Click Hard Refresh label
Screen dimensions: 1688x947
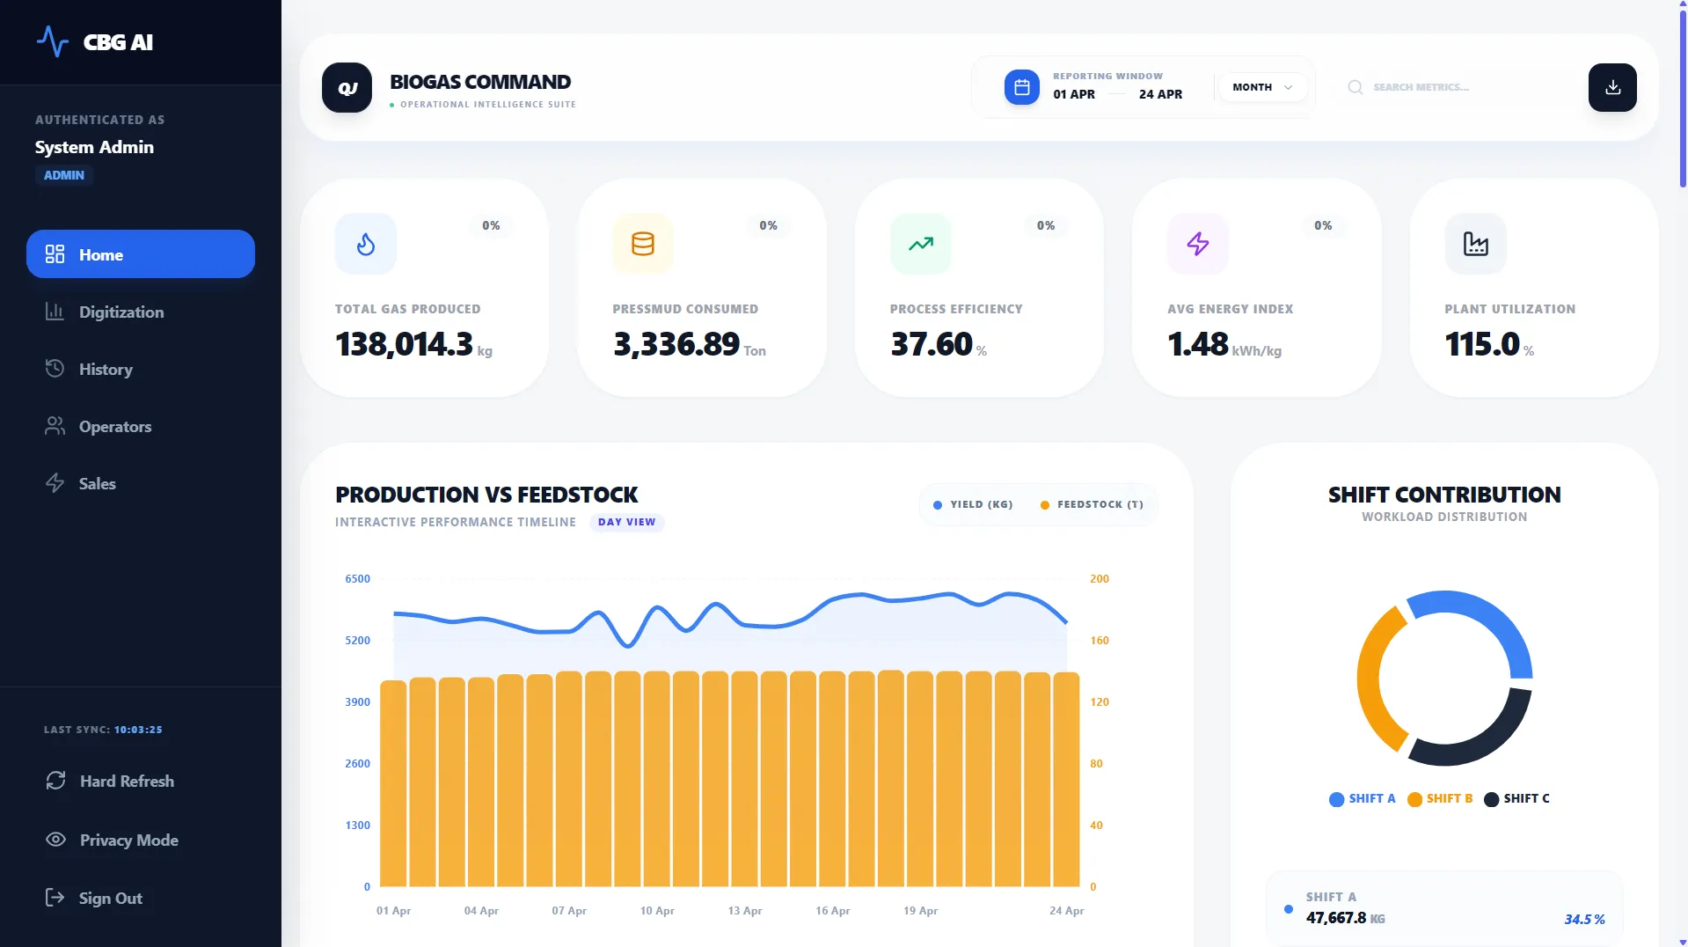point(127,781)
